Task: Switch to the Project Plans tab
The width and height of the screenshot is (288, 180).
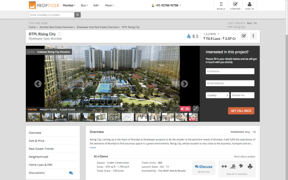Action: pos(48,110)
